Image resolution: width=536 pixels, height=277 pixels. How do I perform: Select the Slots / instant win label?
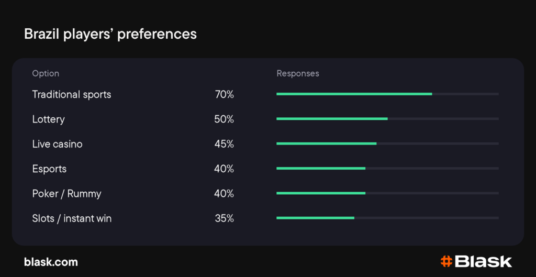(72, 218)
